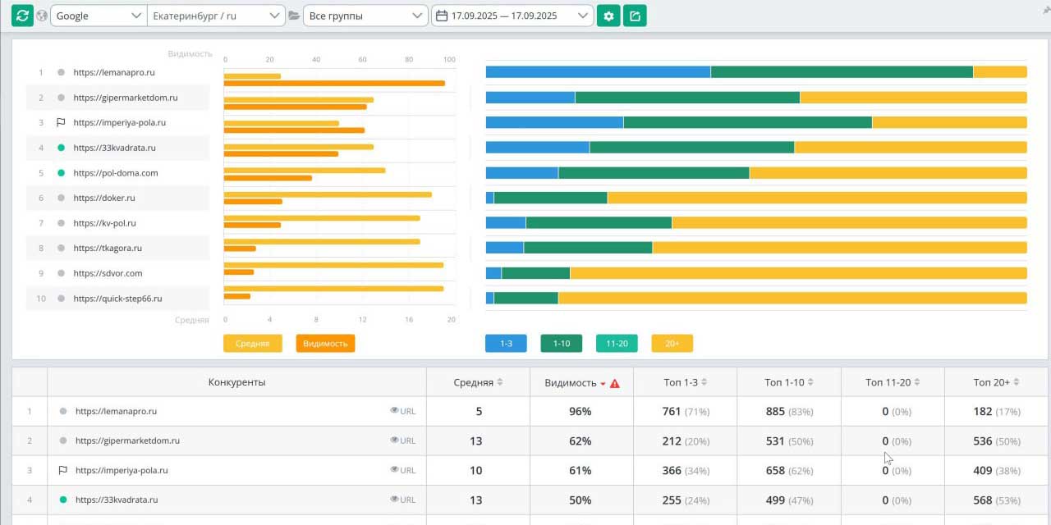Click the green refresh icon button
This screenshot has height=525, width=1051.
pyautogui.click(x=22, y=16)
